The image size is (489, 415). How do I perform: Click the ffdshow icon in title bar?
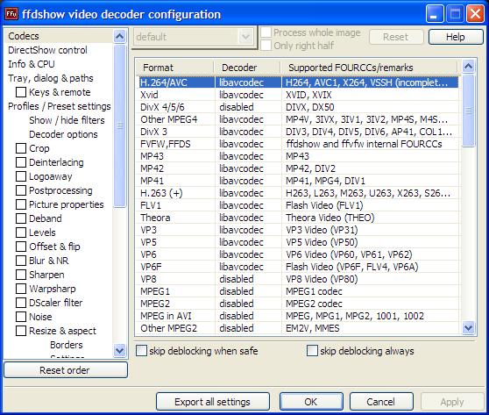[x=11, y=14]
